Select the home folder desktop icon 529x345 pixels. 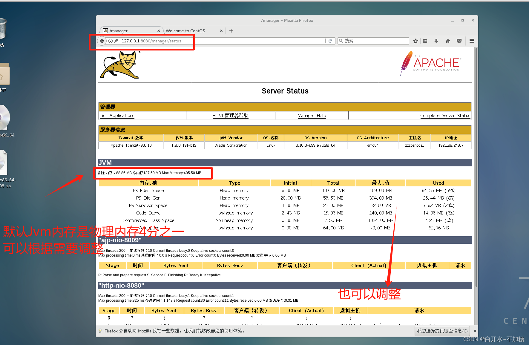click(4, 74)
